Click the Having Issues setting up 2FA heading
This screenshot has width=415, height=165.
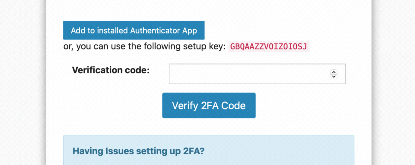139,151
